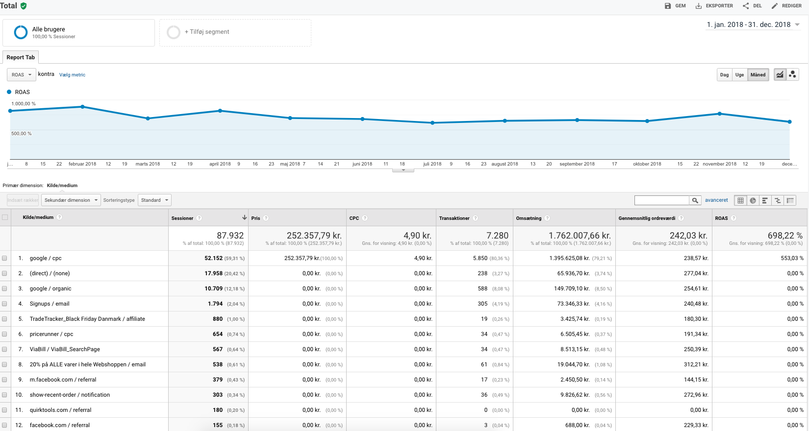
Task: Select the pie chart table view
Action: pos(753,200)
